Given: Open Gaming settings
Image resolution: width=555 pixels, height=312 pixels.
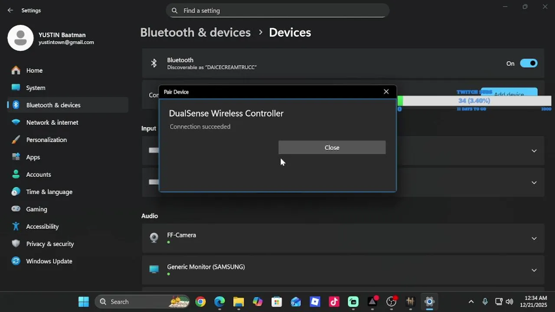Looking at the screenshot, I should (68, 209).
